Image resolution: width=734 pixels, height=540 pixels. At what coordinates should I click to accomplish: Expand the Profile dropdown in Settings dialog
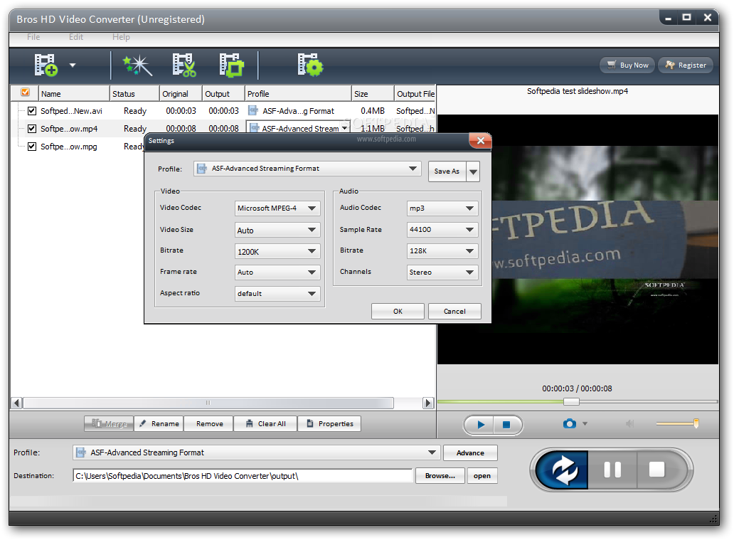pos(413,169)
